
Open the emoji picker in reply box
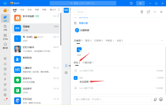coord(161,99)
